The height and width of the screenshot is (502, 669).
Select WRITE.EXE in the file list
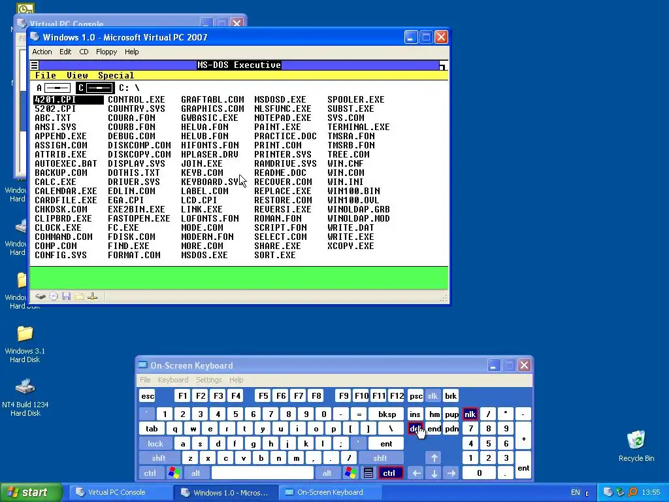[351, 237]
